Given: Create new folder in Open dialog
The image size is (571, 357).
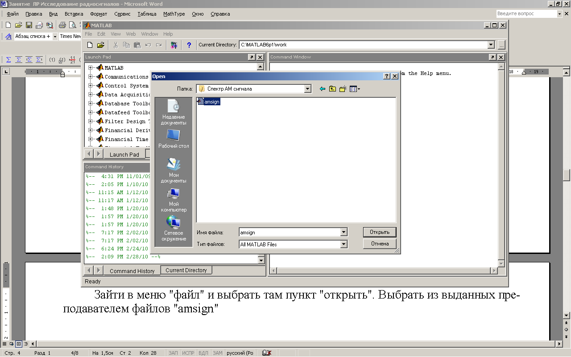Looking at the screenshot, I should [343, 89].
